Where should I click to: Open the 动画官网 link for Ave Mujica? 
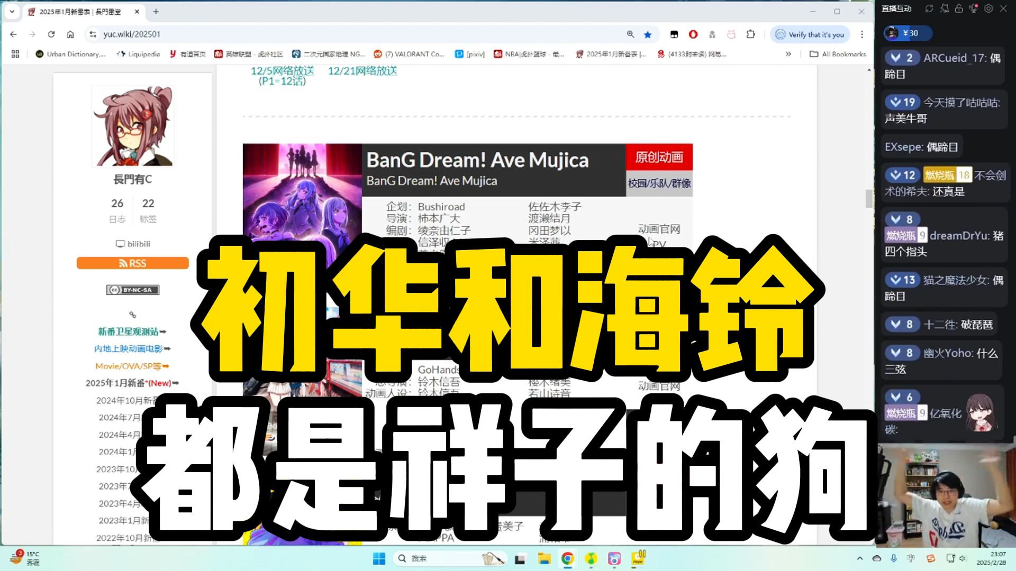point(659,229)
